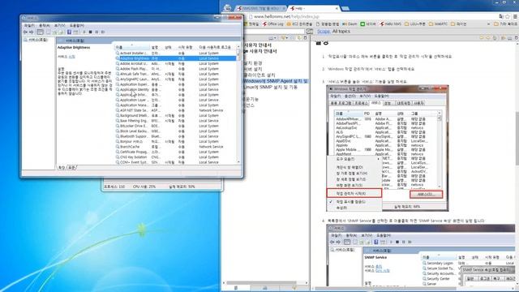Click the blue Help icon in Services toolbar
The image size is (519, 292).
coord(69,32)
